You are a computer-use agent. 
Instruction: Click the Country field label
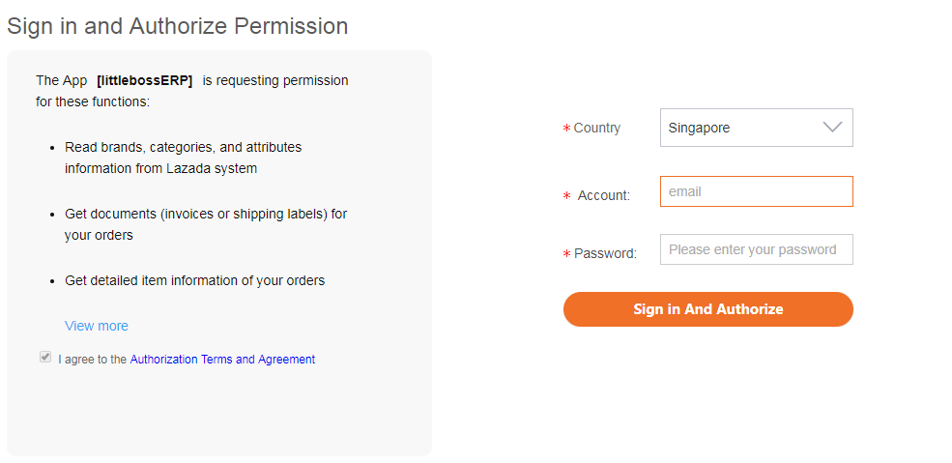[597, 128]
